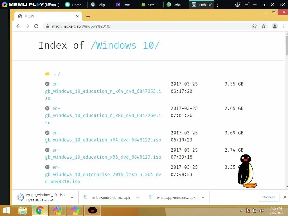Reload the MSDN page

click(36, 26)
